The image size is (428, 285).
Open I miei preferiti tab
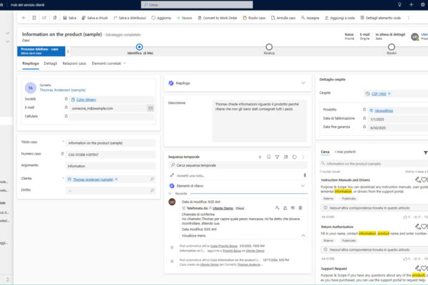345,152
